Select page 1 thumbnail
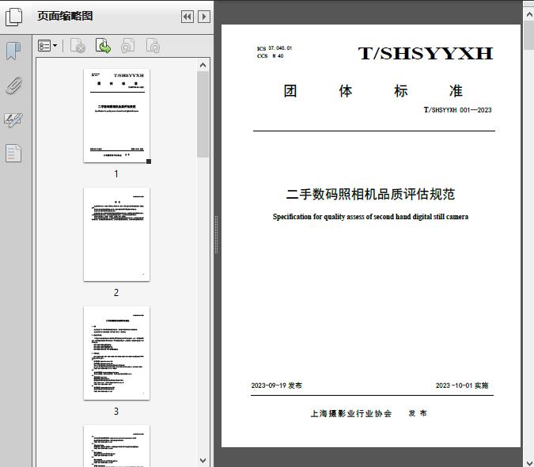 click(x=116, y=116)
